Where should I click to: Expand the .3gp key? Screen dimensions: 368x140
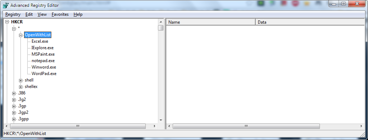point(14,106)
